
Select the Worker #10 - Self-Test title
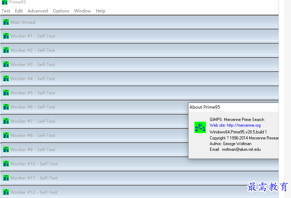click(34, 164)
